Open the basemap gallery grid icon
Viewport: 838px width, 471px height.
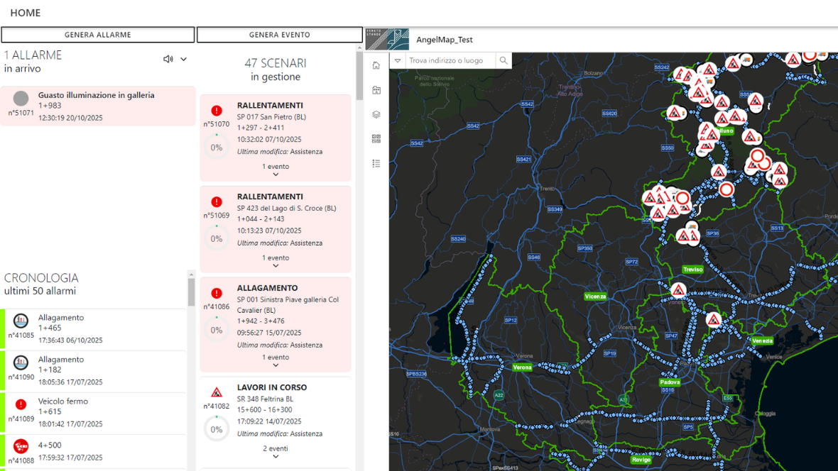pyautogui.click(x=376, y=139)
